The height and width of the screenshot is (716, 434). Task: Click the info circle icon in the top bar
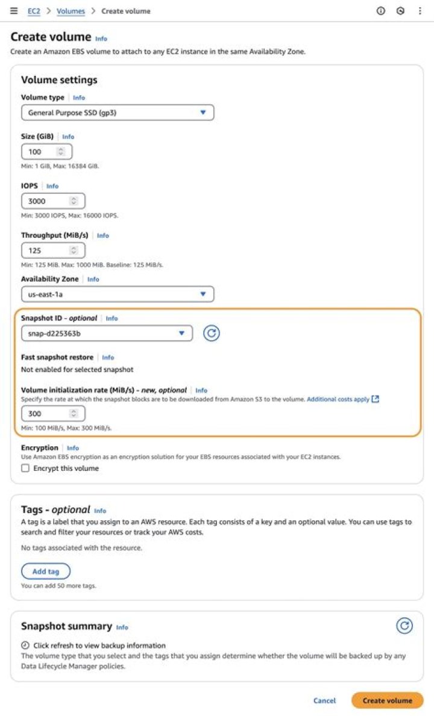point(380,11)
